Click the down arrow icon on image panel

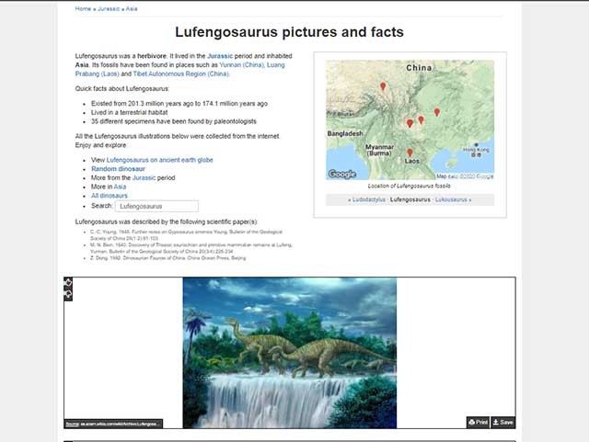point(68,294)
